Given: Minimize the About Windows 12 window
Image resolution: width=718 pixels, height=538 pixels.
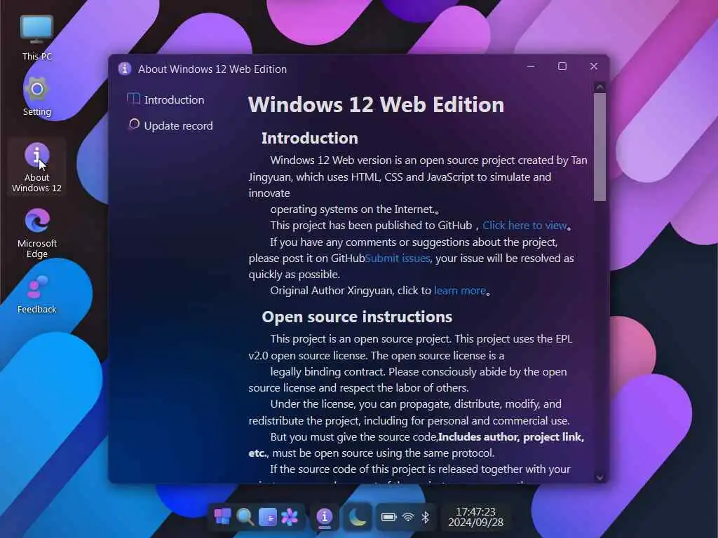Looking at the screenshot, I should 531,67.
